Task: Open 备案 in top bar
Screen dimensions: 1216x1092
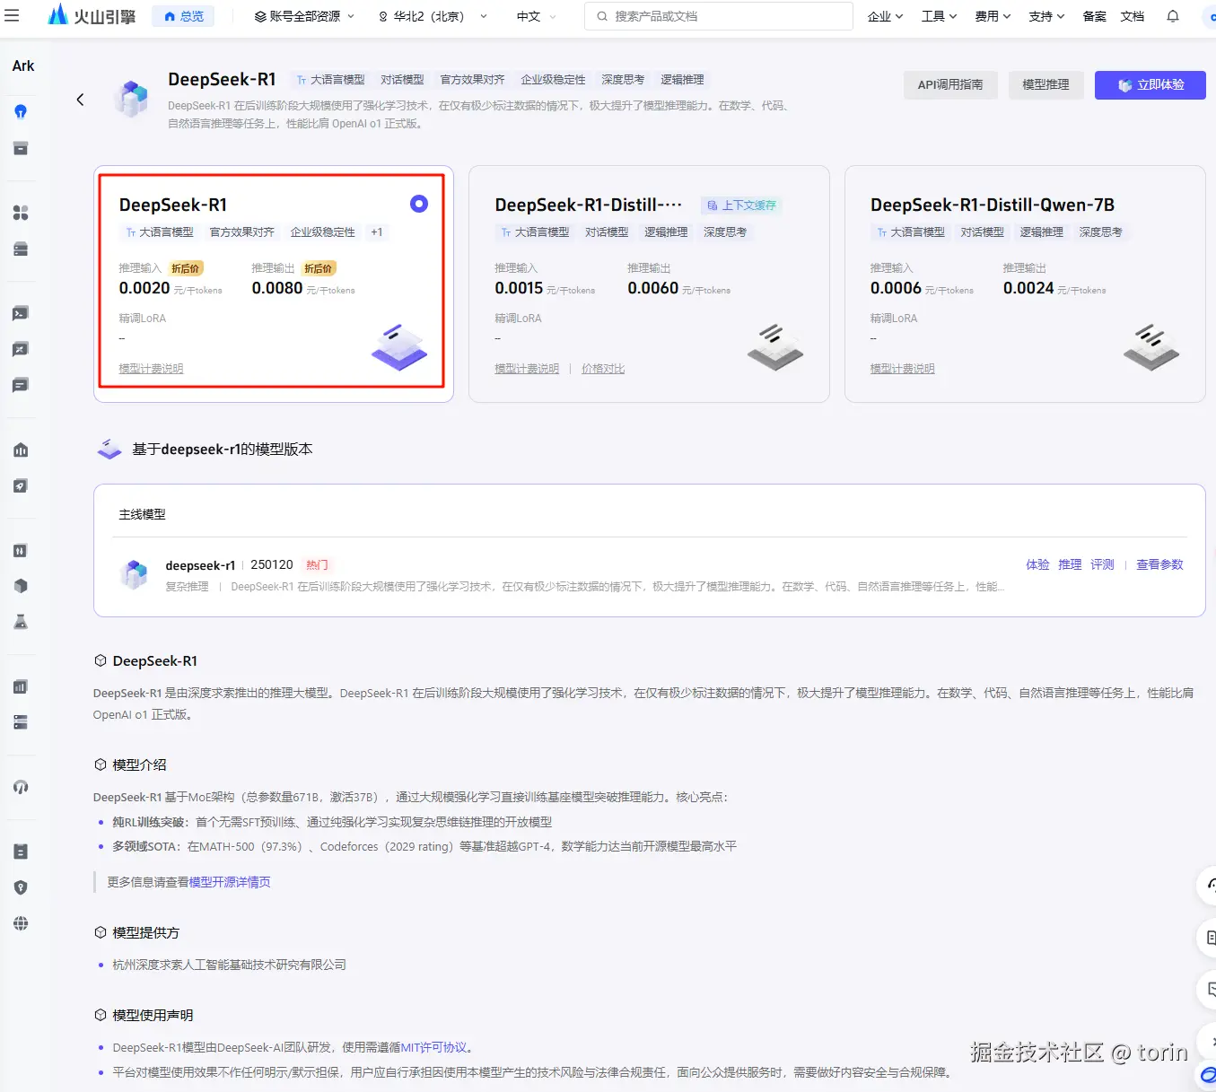Action: click(x=1094, y=16)
